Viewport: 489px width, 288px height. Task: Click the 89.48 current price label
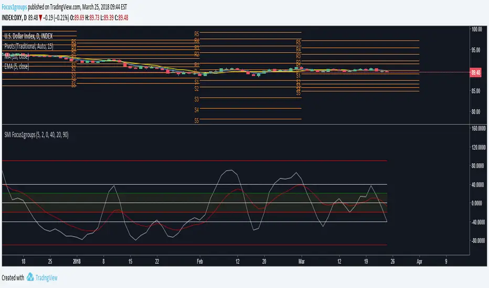coord(475,73)
